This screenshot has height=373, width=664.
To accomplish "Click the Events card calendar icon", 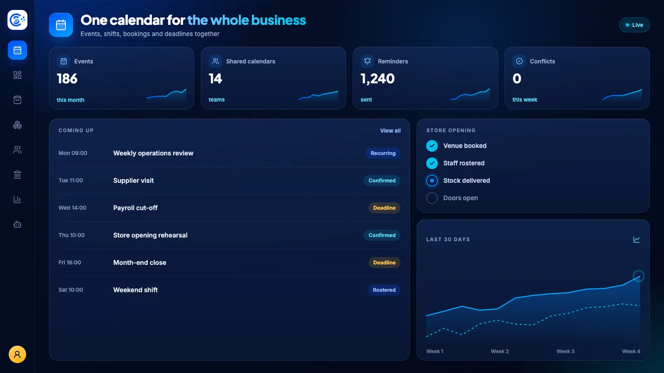I will [63, 61].
